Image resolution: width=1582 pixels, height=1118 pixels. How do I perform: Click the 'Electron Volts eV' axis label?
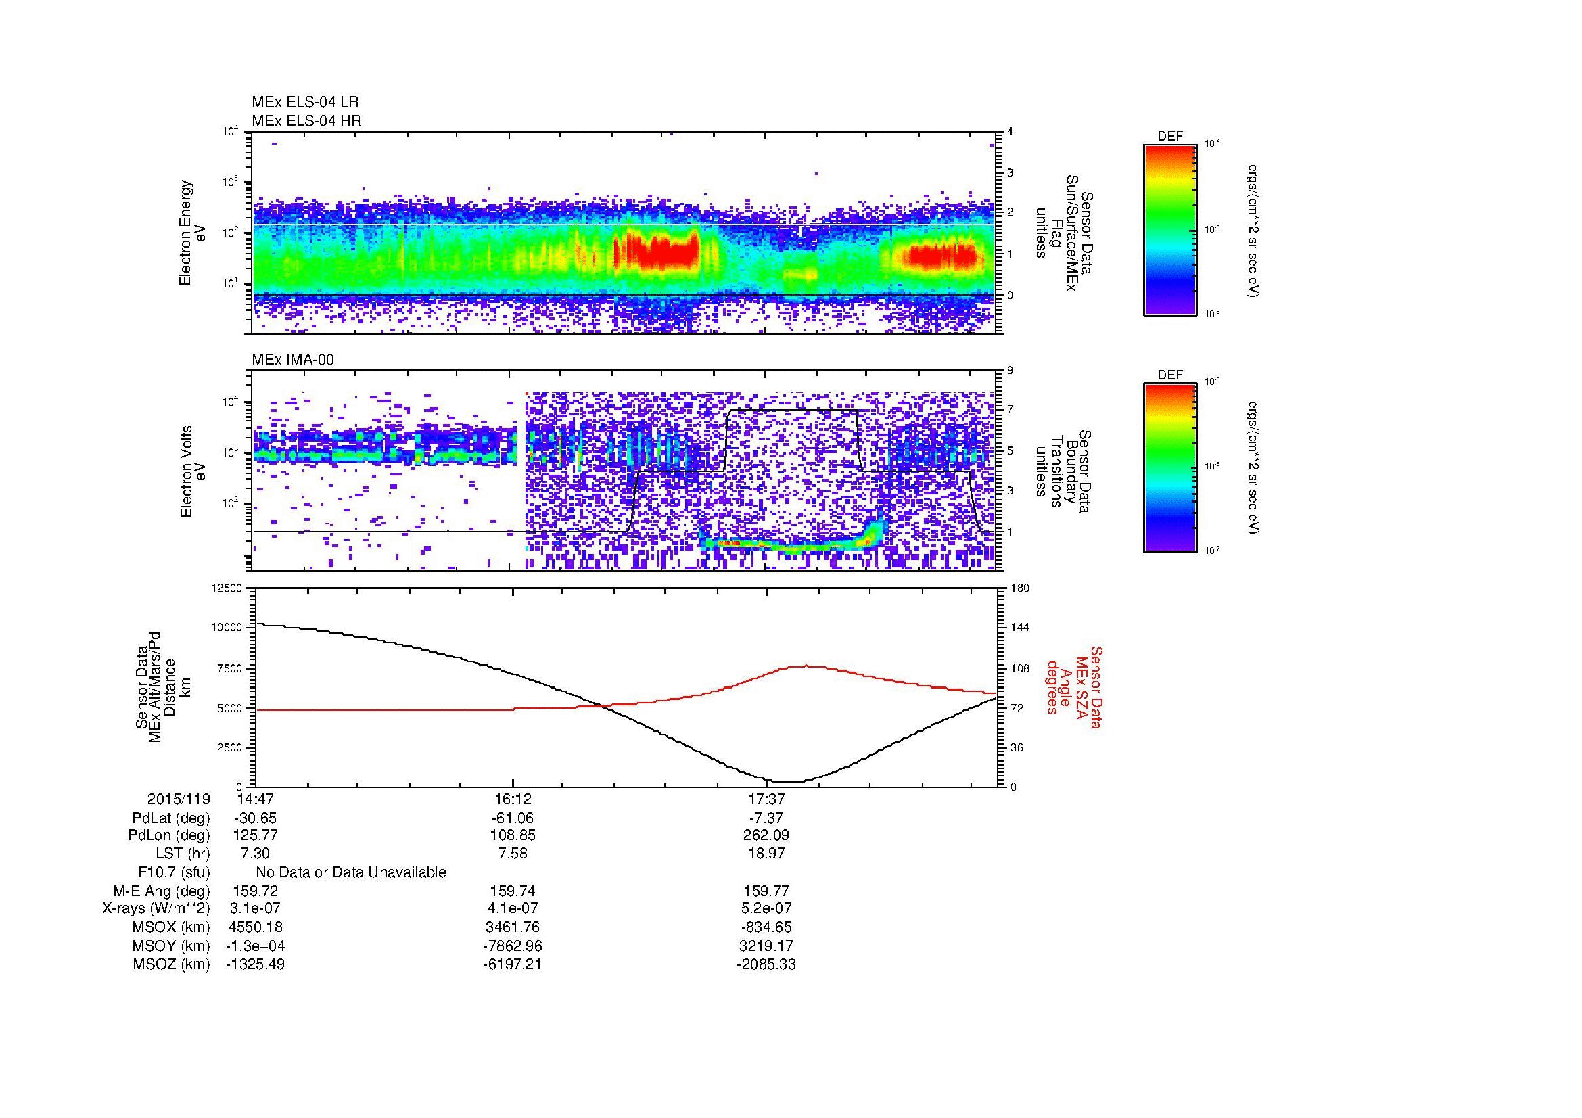point(193,471)
